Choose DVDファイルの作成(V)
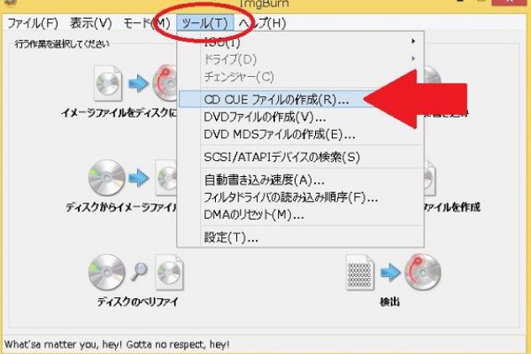Screen dimensions: 531x354 point(301,117)
